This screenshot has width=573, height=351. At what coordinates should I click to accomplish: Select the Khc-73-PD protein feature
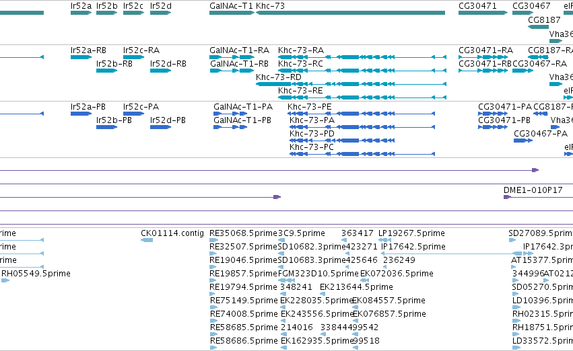(342, 141)
